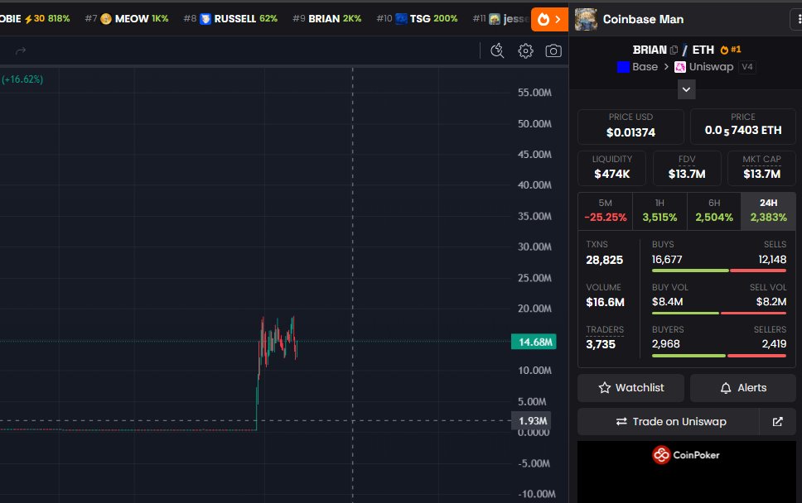
Task: Open chart settings gear icon
Action: pos(525,50)
